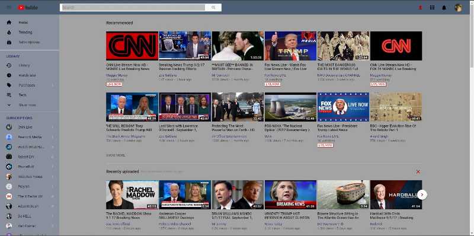The width and height of the screenshot is (474, 236).
Task: Open Subscriptions in the top sidebar group
Action: [x=30, y=42]
